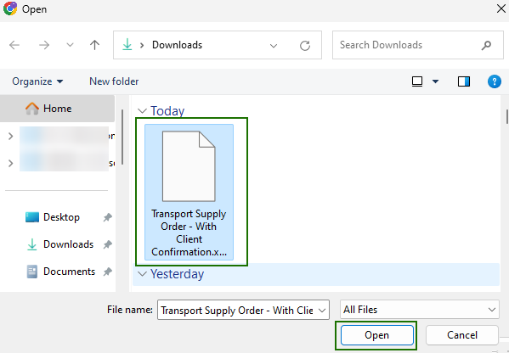
Task: Select Desktop in the navigation pane
Action: (61, 217)
